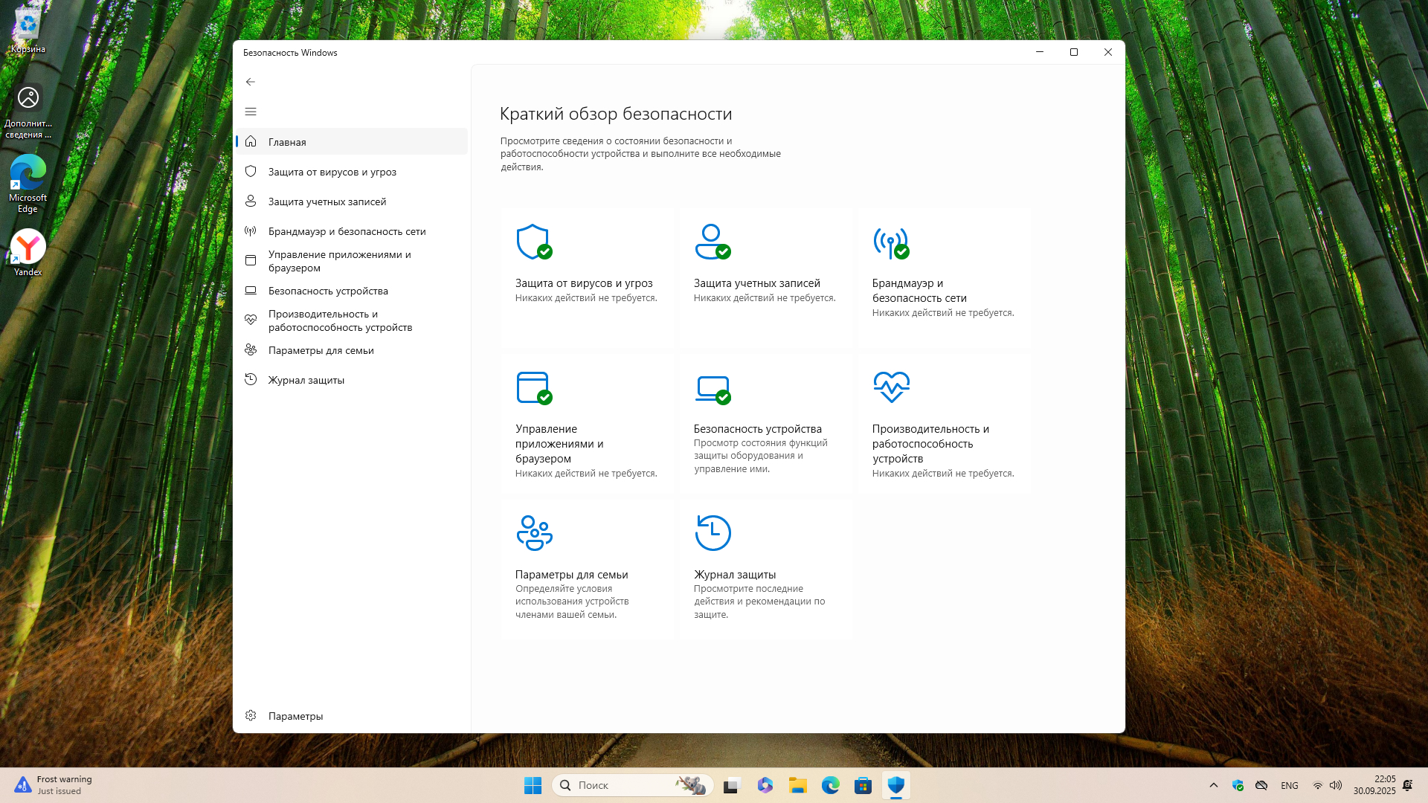Screen dimensions: 1428x803
Task: Open the account protection person tile icon
Action: pyautogui.click(x=712, y=242)
